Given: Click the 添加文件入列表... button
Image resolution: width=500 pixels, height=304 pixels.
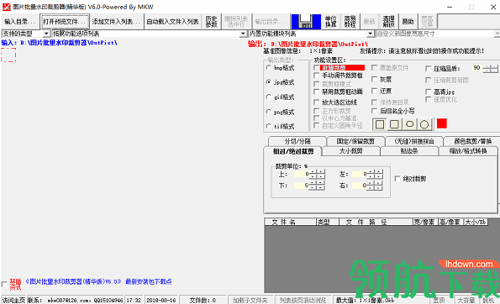Looking at the screenshot, I should pos(116,21).
